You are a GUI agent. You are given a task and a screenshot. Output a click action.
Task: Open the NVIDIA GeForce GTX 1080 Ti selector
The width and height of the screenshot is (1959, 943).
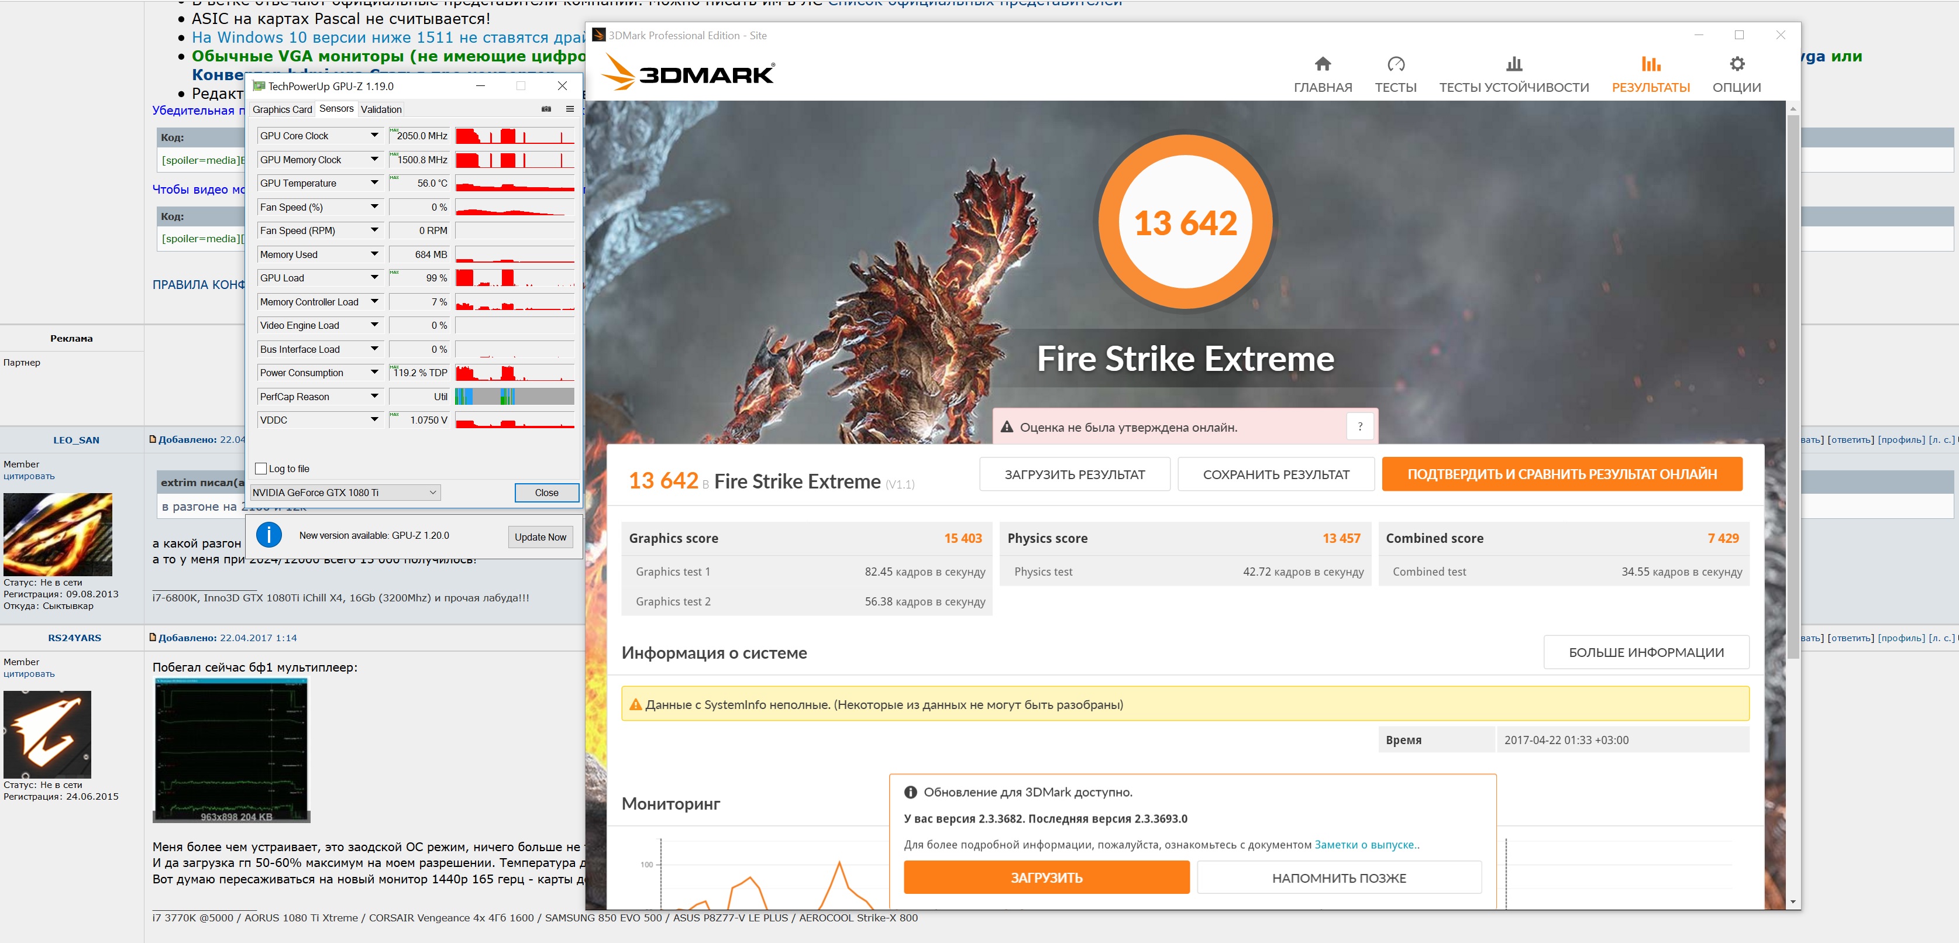[345, 493]
